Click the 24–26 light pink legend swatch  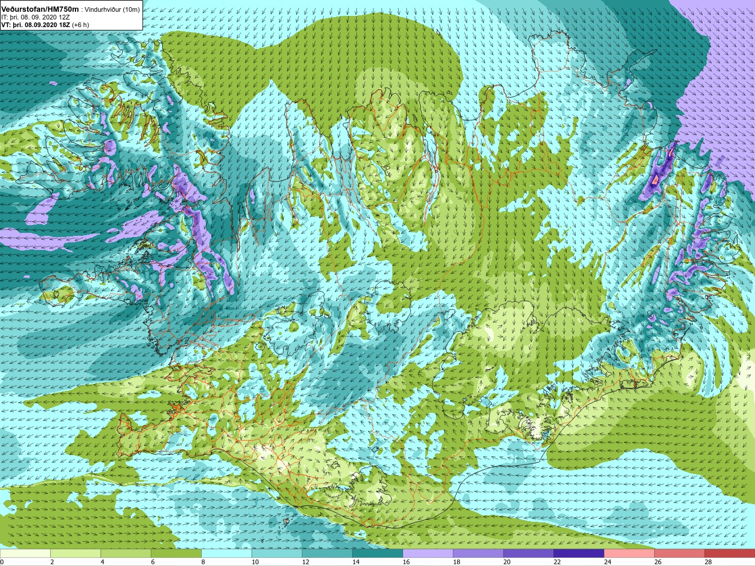click(x=629, y=553)
